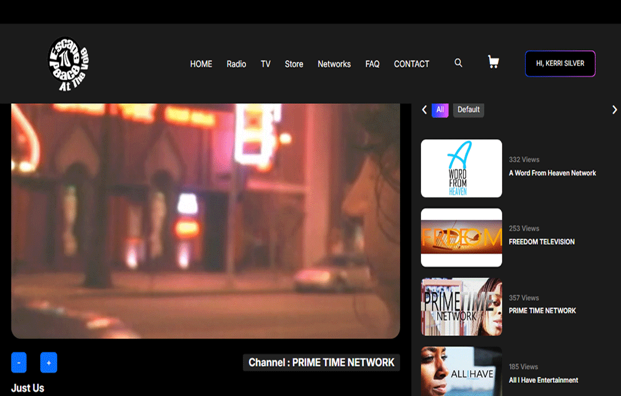Image resolution: width=621 pixels, height=396 pixels.
Task: Select the All category filter
Action: (440, 110)
